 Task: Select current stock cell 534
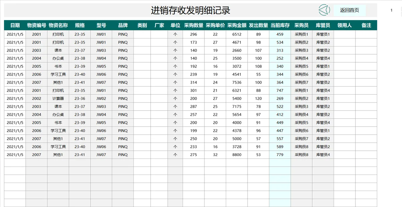(x=280, y=42)
